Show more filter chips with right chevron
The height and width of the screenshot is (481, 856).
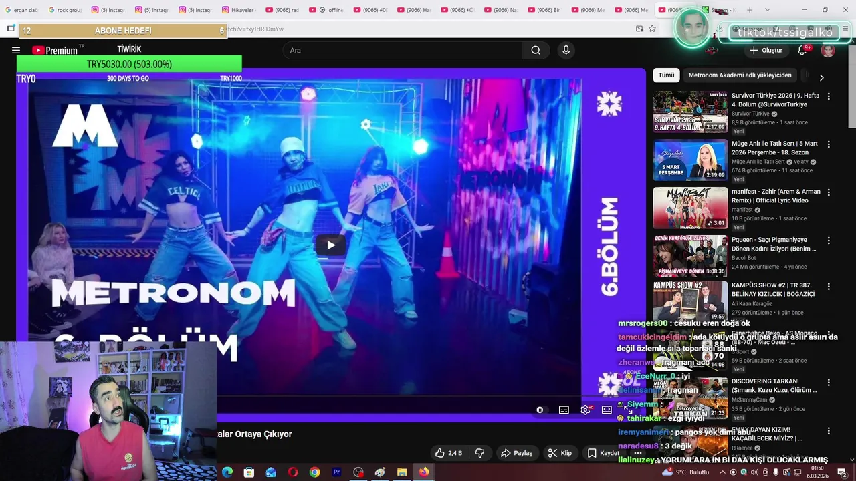pos(821,77)
